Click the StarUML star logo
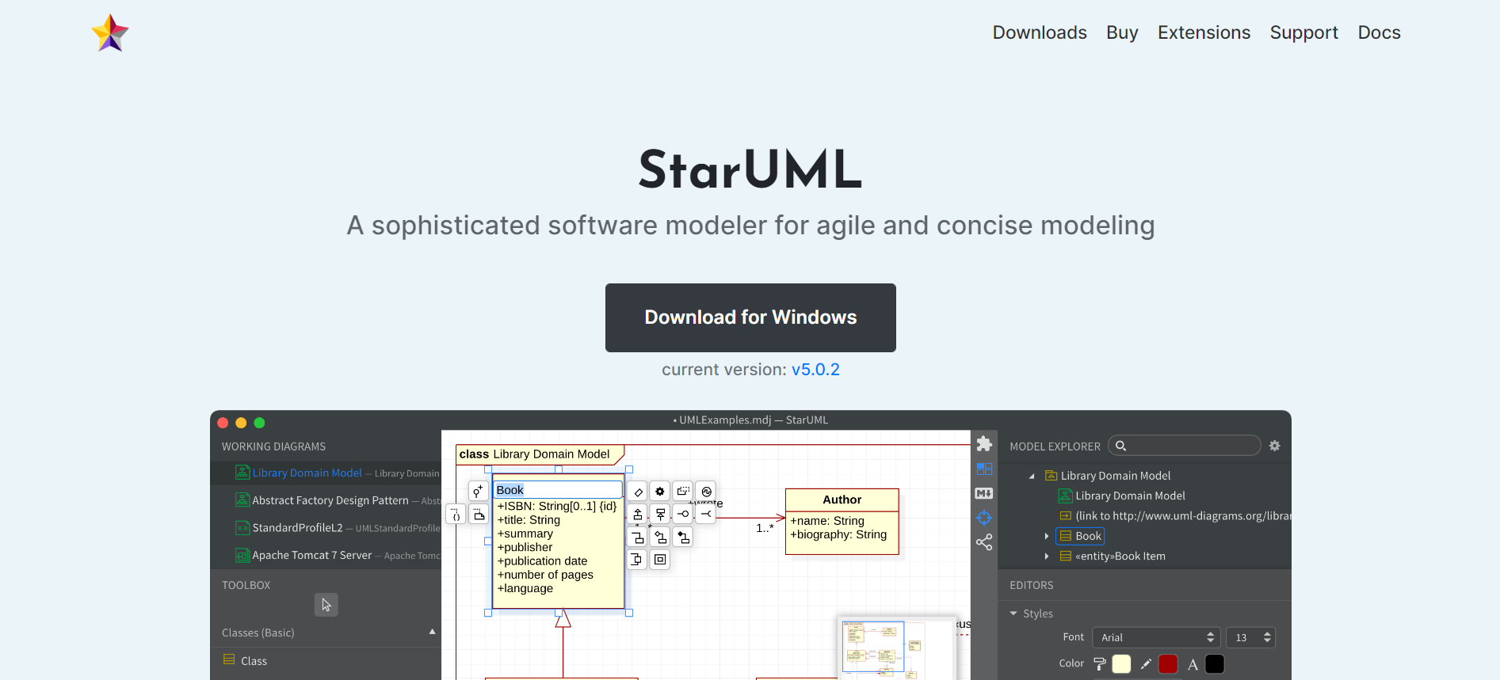Viewport: 1500px width, 680px height. click(110, 33)
